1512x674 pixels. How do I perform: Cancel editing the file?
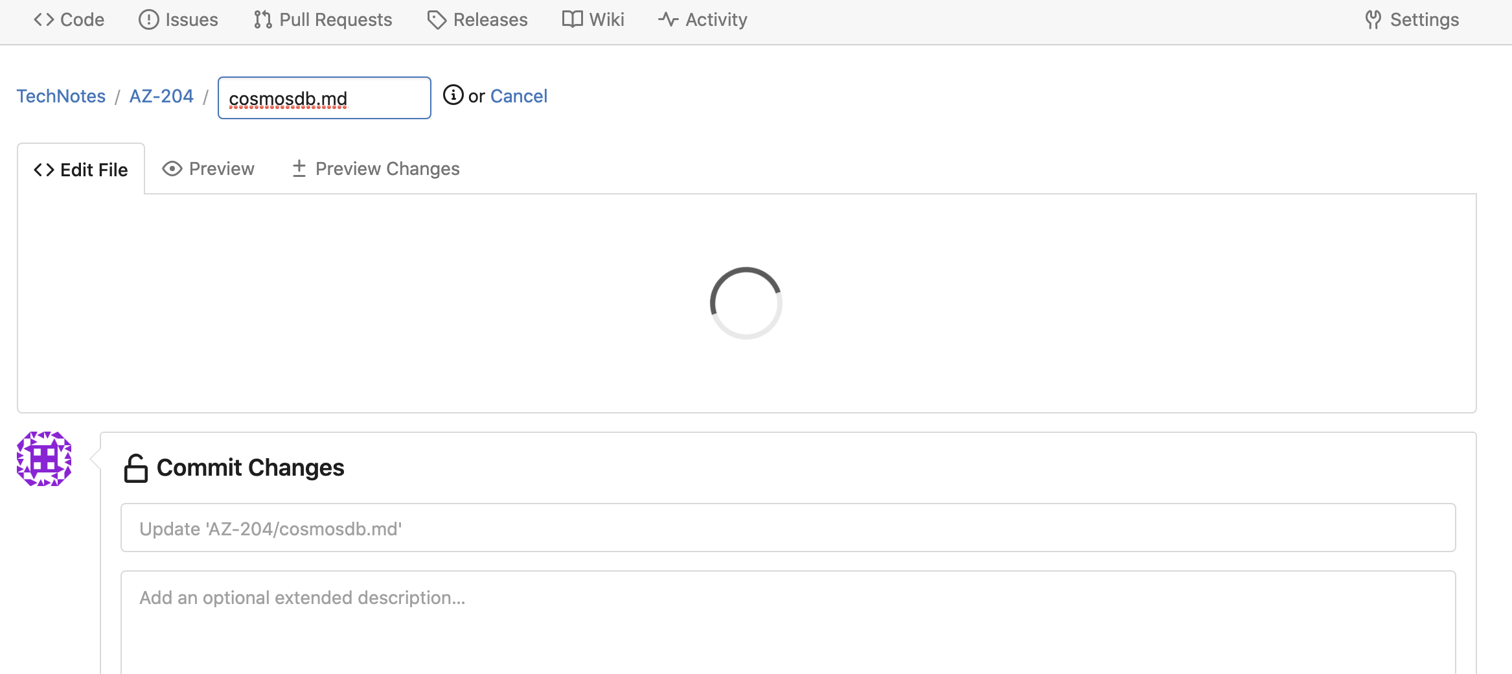pyautogui.click(x=519, y=96)
